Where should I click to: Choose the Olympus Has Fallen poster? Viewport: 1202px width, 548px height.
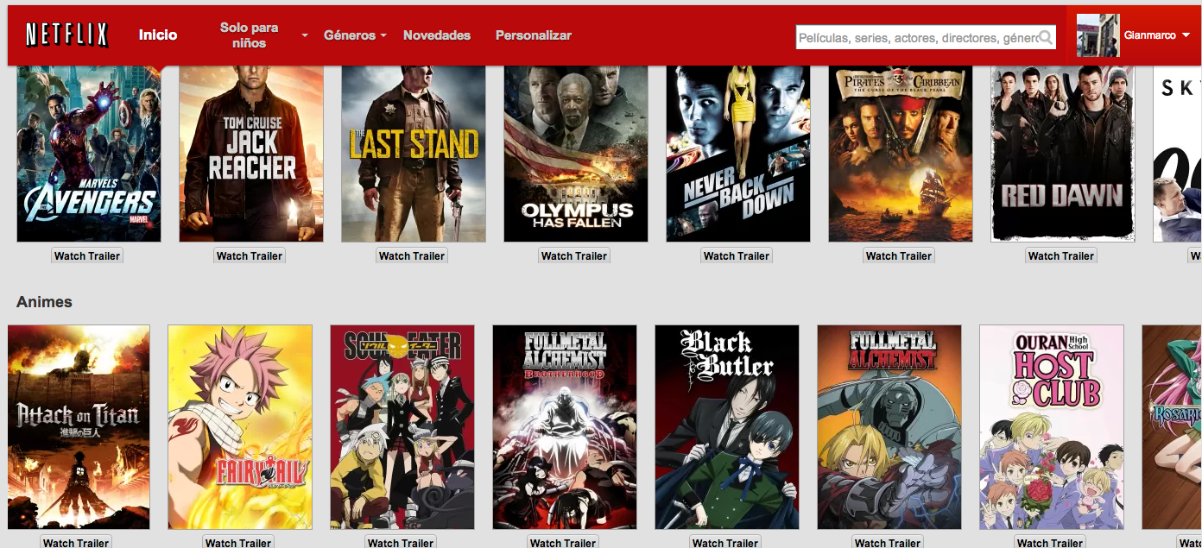pos(576,154)
